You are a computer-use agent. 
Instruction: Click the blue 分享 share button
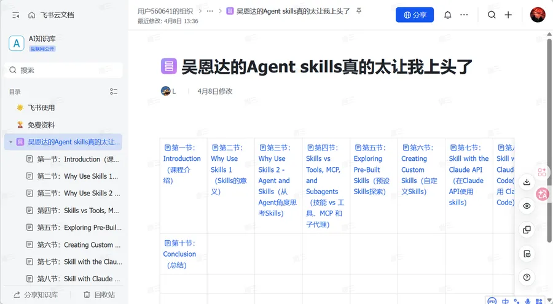point(415,15)
